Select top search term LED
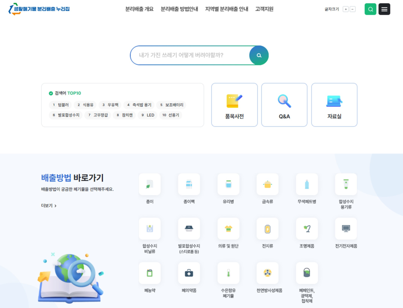 [x=148, y=115]
